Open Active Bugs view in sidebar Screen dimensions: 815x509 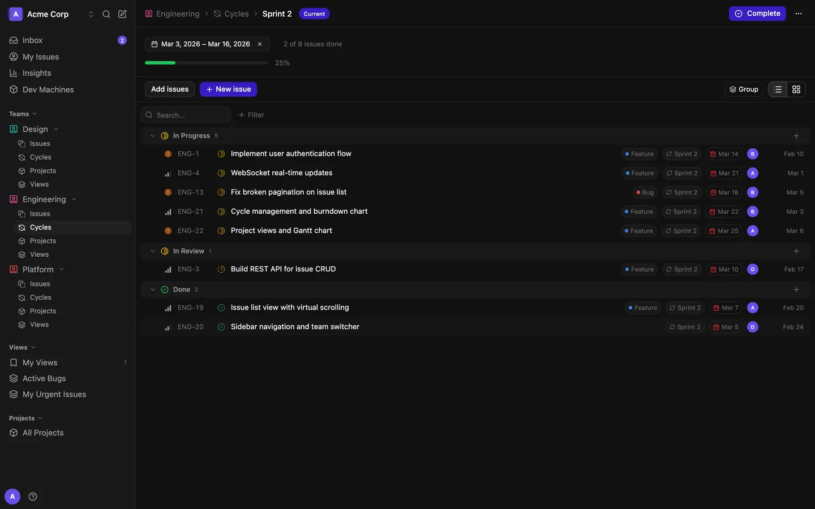click(x=68, y=378)
